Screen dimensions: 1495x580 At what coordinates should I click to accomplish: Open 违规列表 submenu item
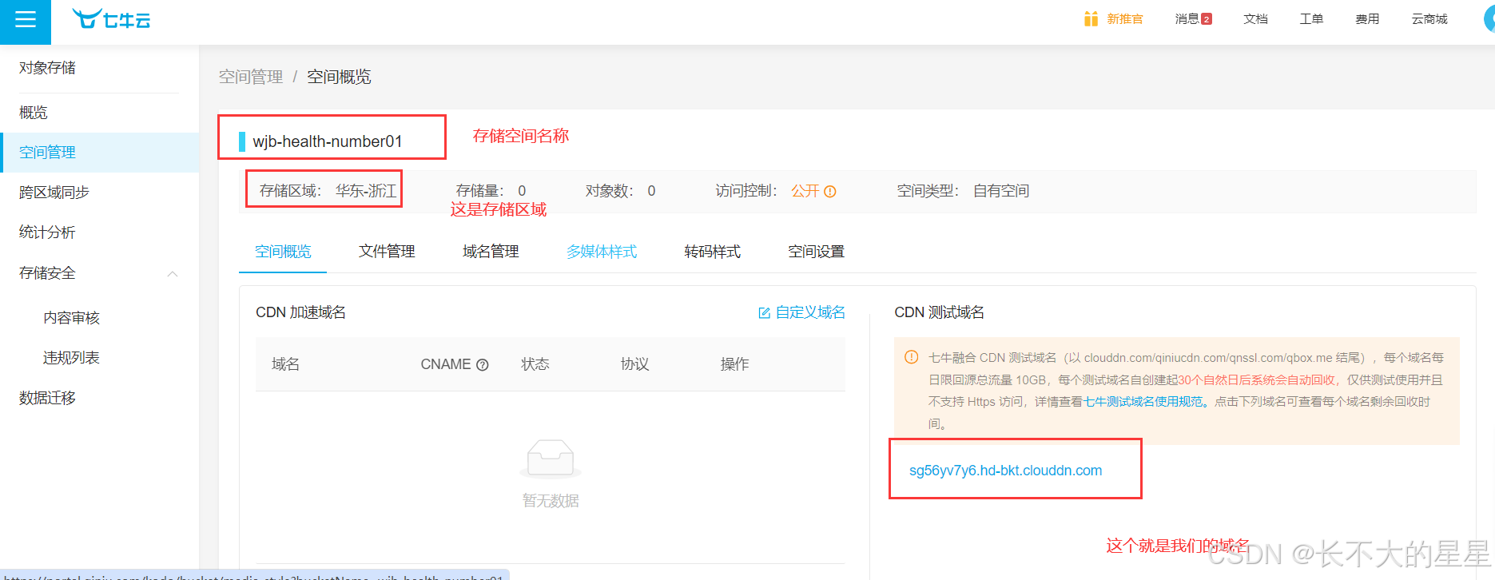71,358
